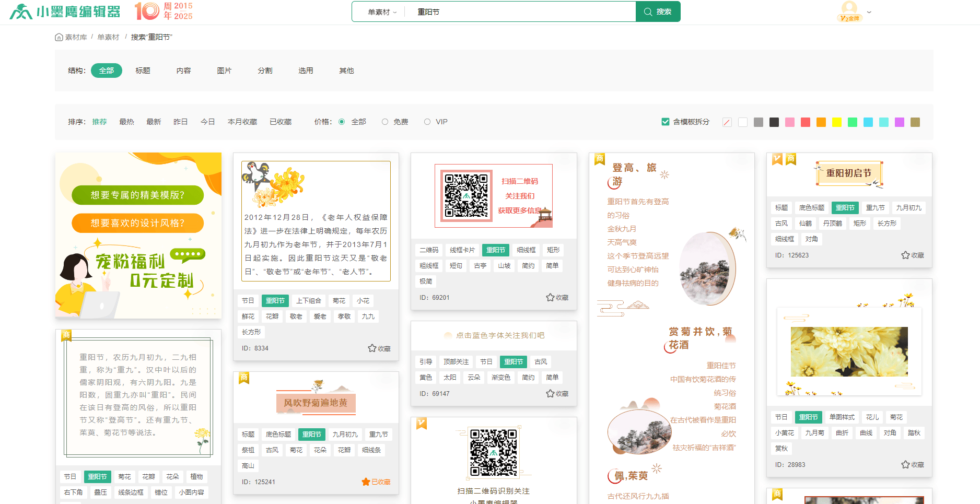This screenshot has width=980, height=504.
Task: Open the 单素材 breadcrumb link
Action: [108, 37]
